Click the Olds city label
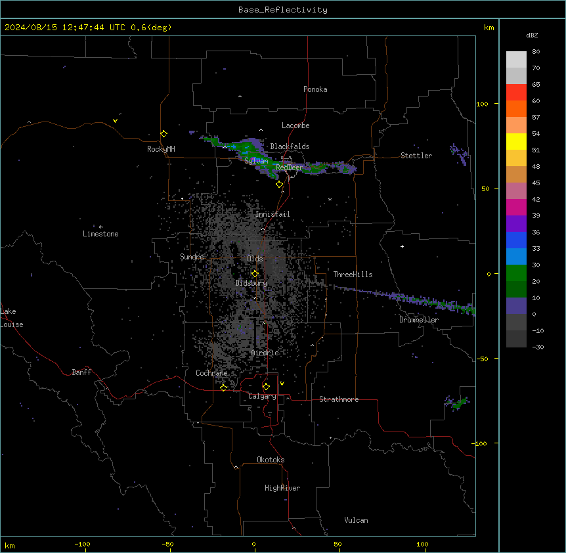Screen dimensions: 566x553 pyautogui.click(x=255, y=259)
